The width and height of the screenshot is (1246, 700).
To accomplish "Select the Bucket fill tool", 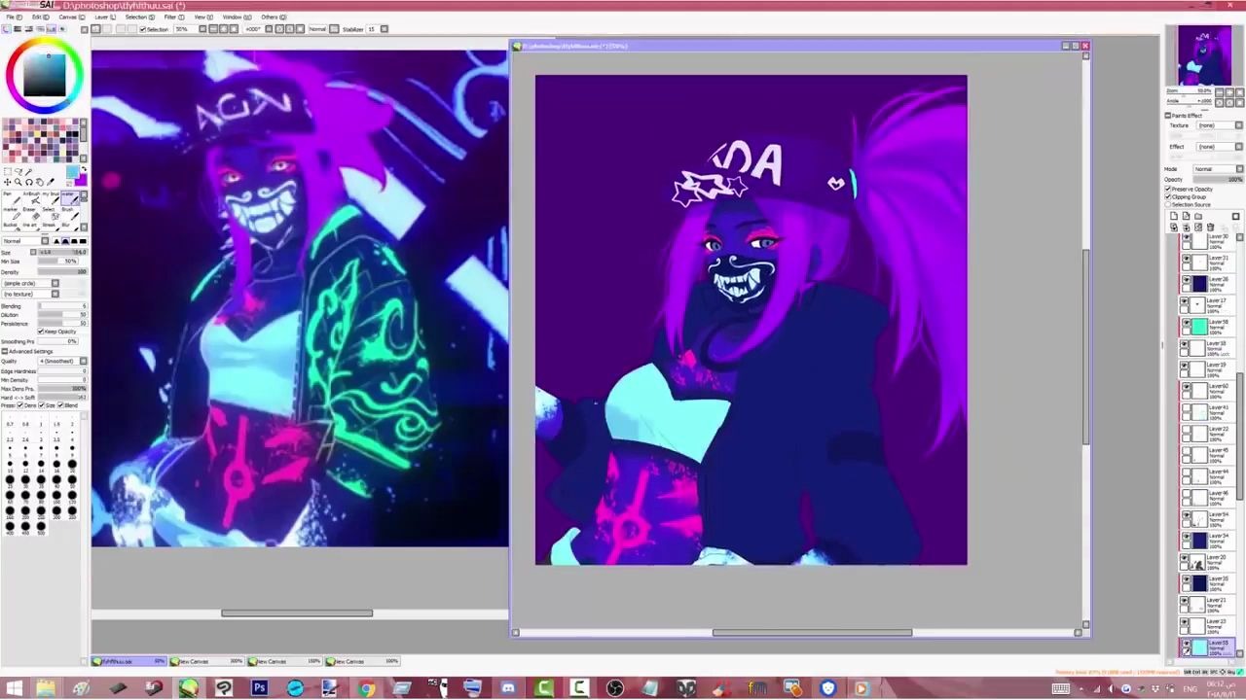I will [12, 227].
